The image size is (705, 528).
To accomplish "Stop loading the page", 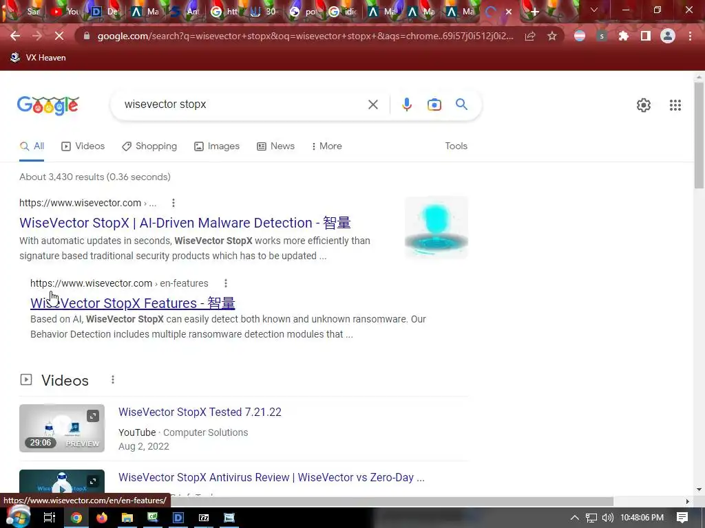I will coord(59,36).
